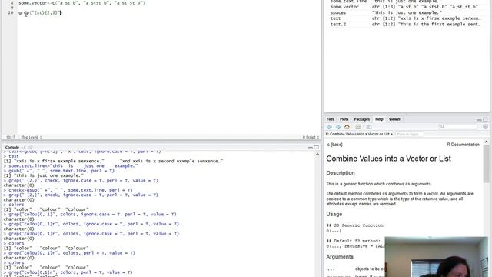Click the 'c {base}' label
492x277 pixels.
335,145
